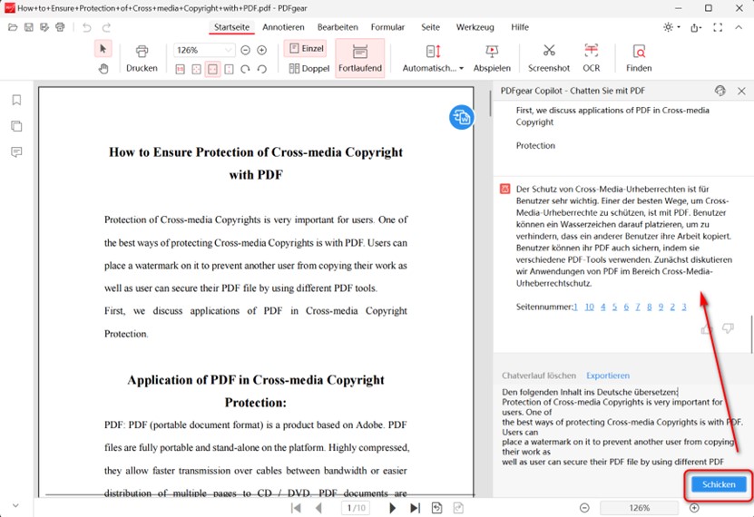Open the theme brightness dropdown
754x517 pixels.
point(671,27)
